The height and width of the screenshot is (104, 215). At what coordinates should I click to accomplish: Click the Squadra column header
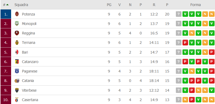pyautogui.click(x=21, y=5)
